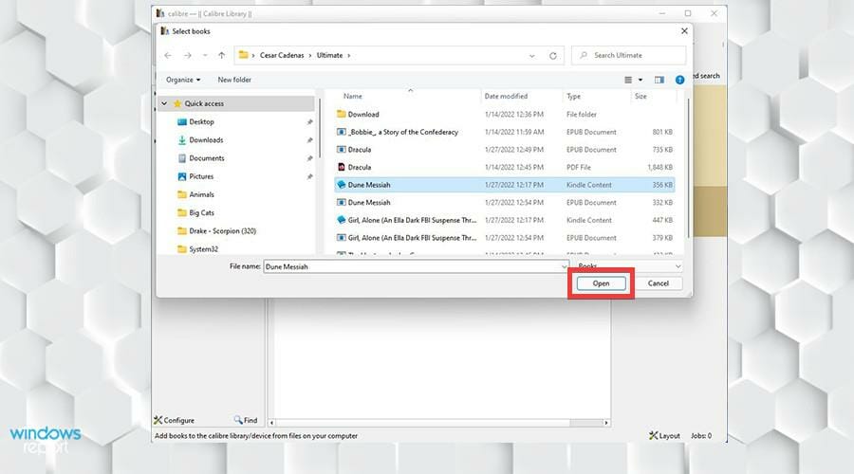Toggle the preview pane icon
854x474 pixels.
659,80
